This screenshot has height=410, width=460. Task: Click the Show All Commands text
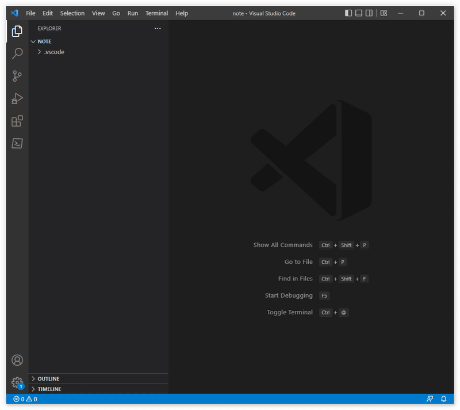point(283,245)
